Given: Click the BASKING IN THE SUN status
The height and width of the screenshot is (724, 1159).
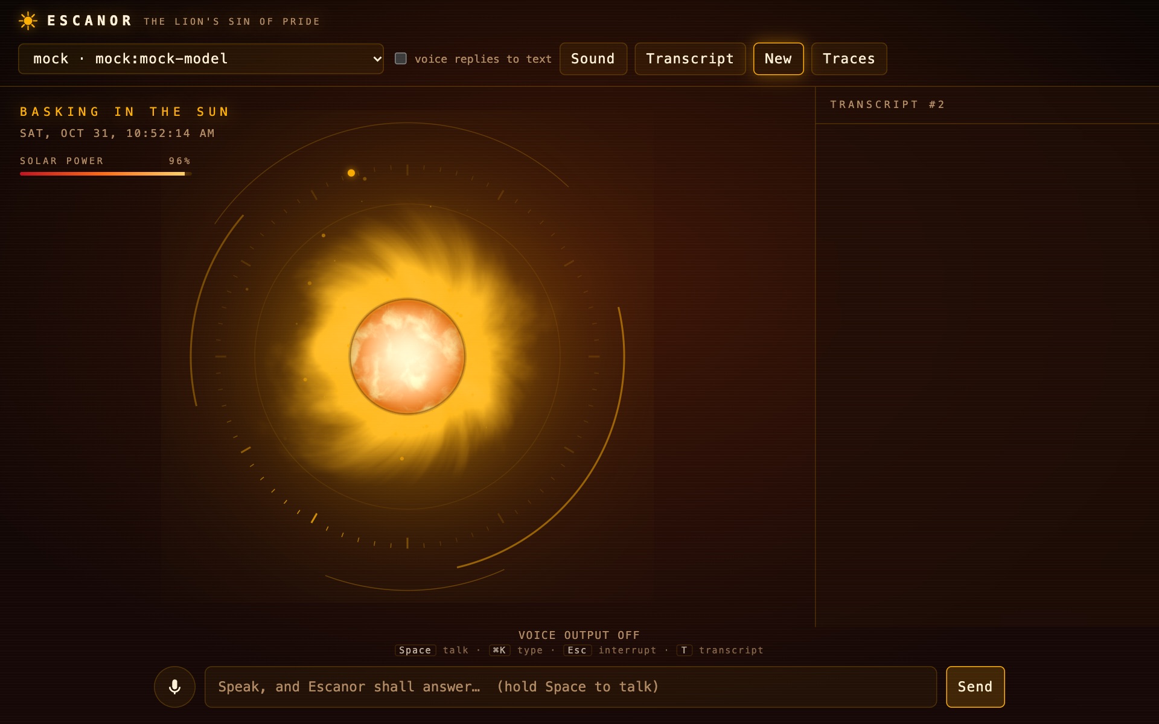Looking at the screenshot, I should tap(125, 112).
